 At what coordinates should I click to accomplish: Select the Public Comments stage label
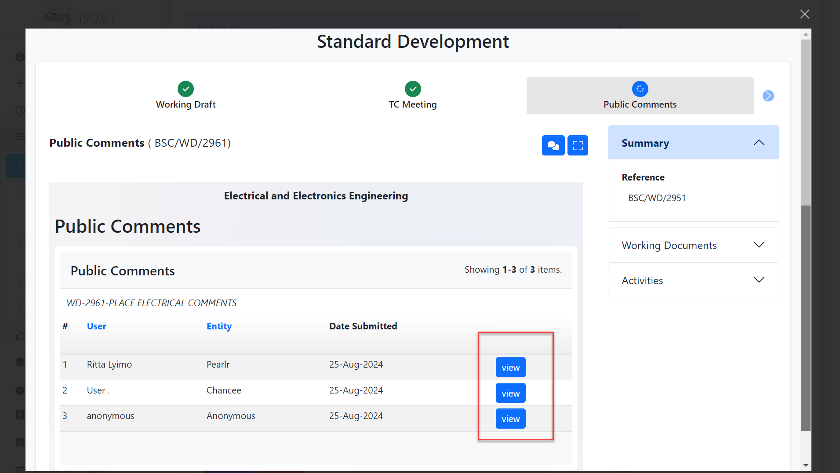click(x=640, y=105)
